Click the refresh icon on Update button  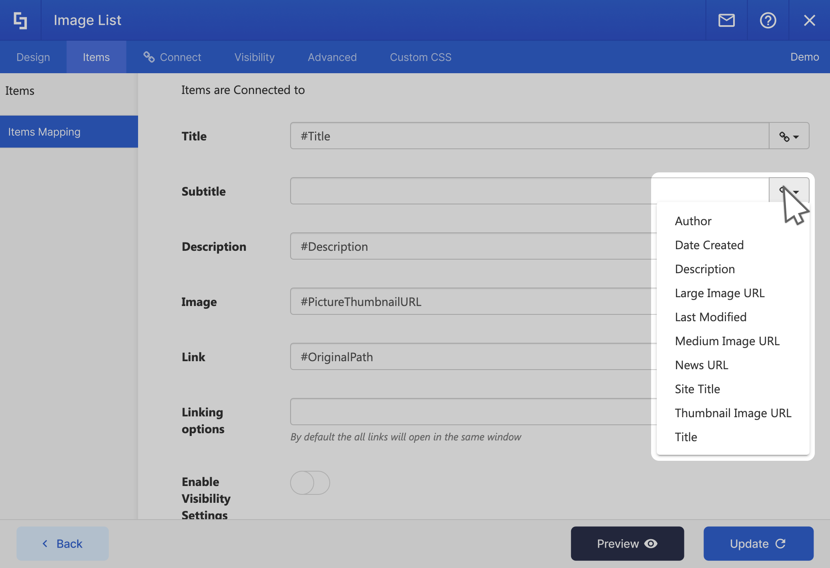click(x=780, y=544)
